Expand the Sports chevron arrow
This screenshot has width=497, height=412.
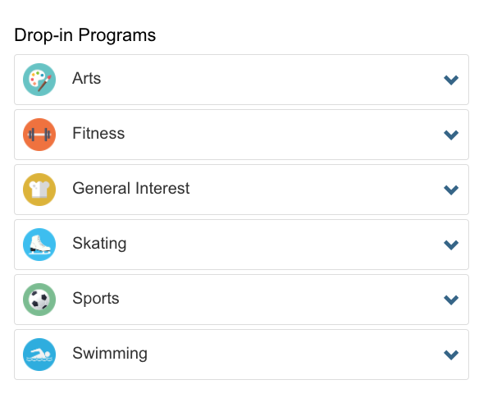click(451, 300)
